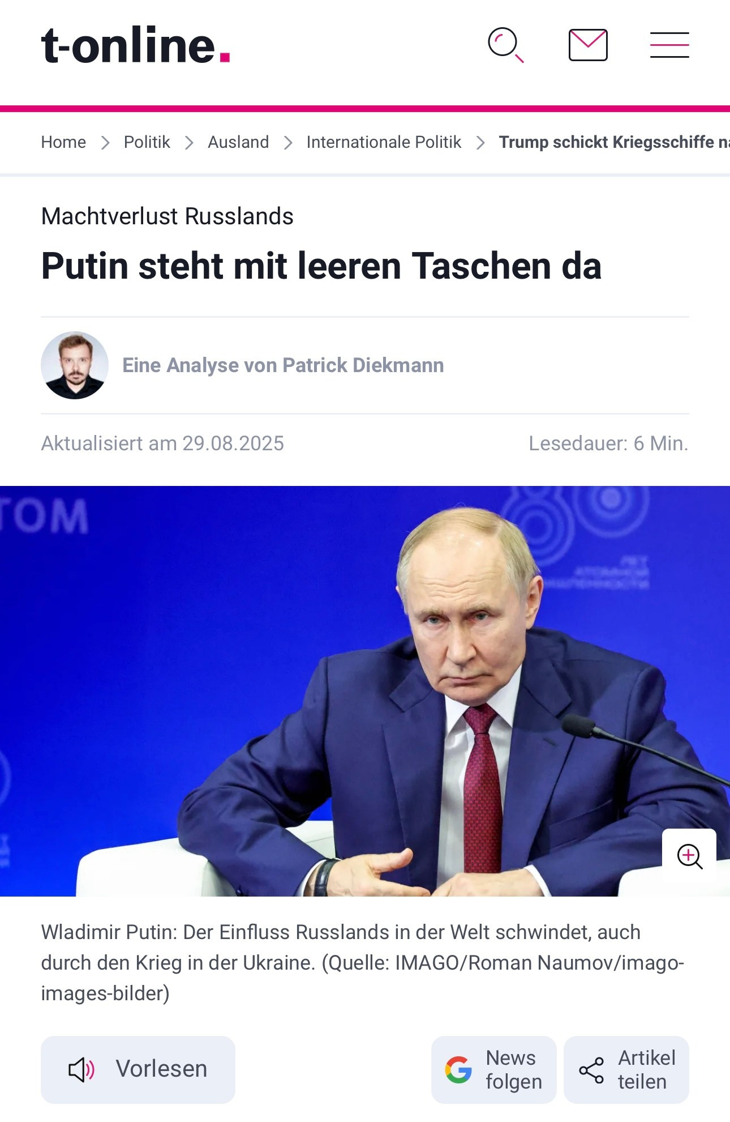Viewport: 730px width, 1122px height.
Task: Click the Putin article image
Action: [365, 691]
